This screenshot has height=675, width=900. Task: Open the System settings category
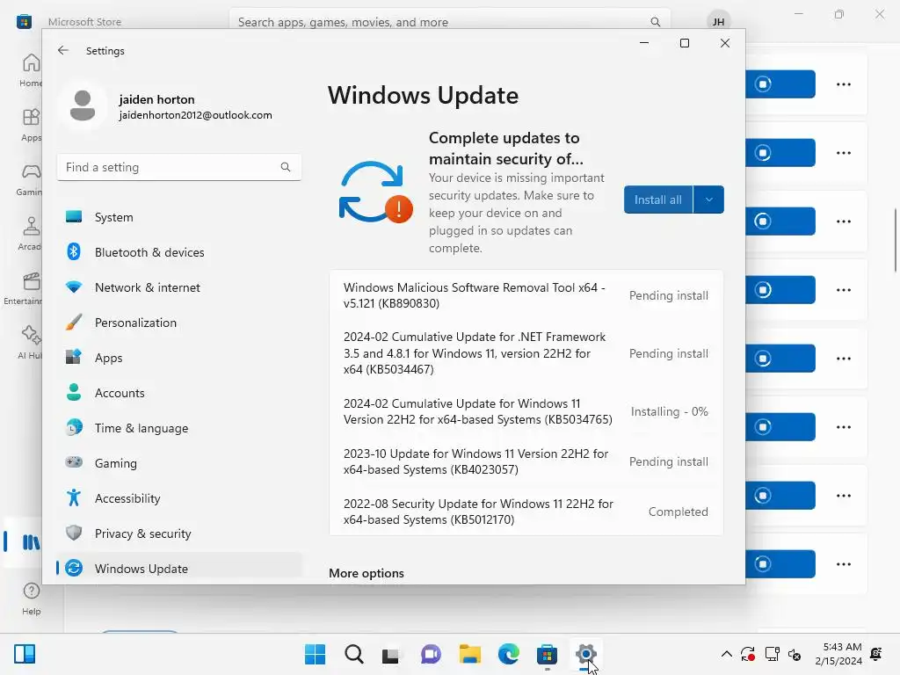coord(179,217)
